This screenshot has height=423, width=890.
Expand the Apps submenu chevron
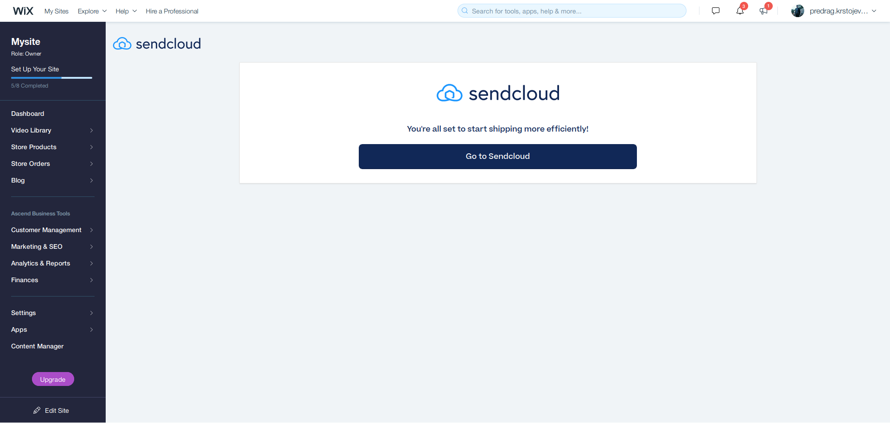click(91, 330)
